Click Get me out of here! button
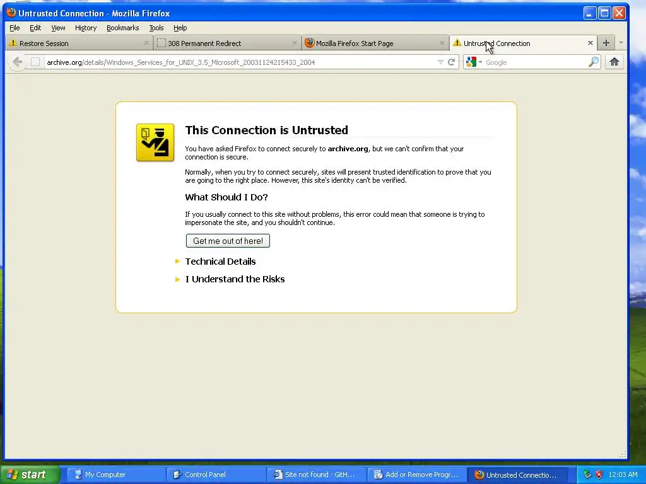This screenshot has height=484, width=646. point(228,241)
